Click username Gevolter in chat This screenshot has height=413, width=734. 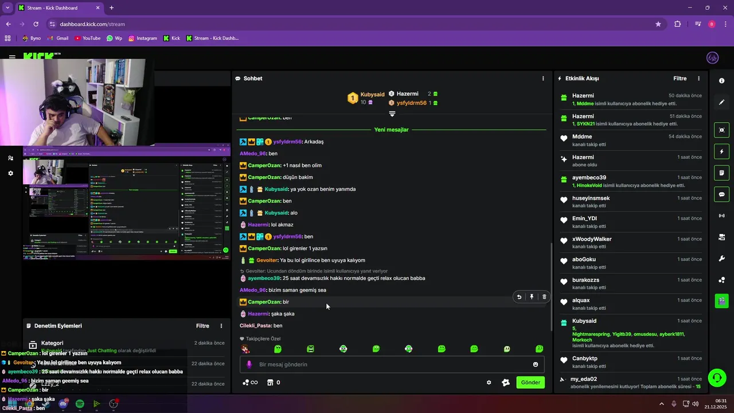(267, 260)
